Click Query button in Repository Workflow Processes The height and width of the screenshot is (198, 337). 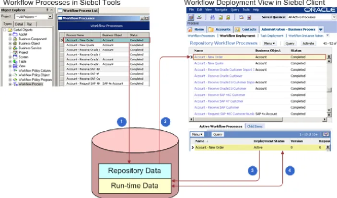[290, 44]
